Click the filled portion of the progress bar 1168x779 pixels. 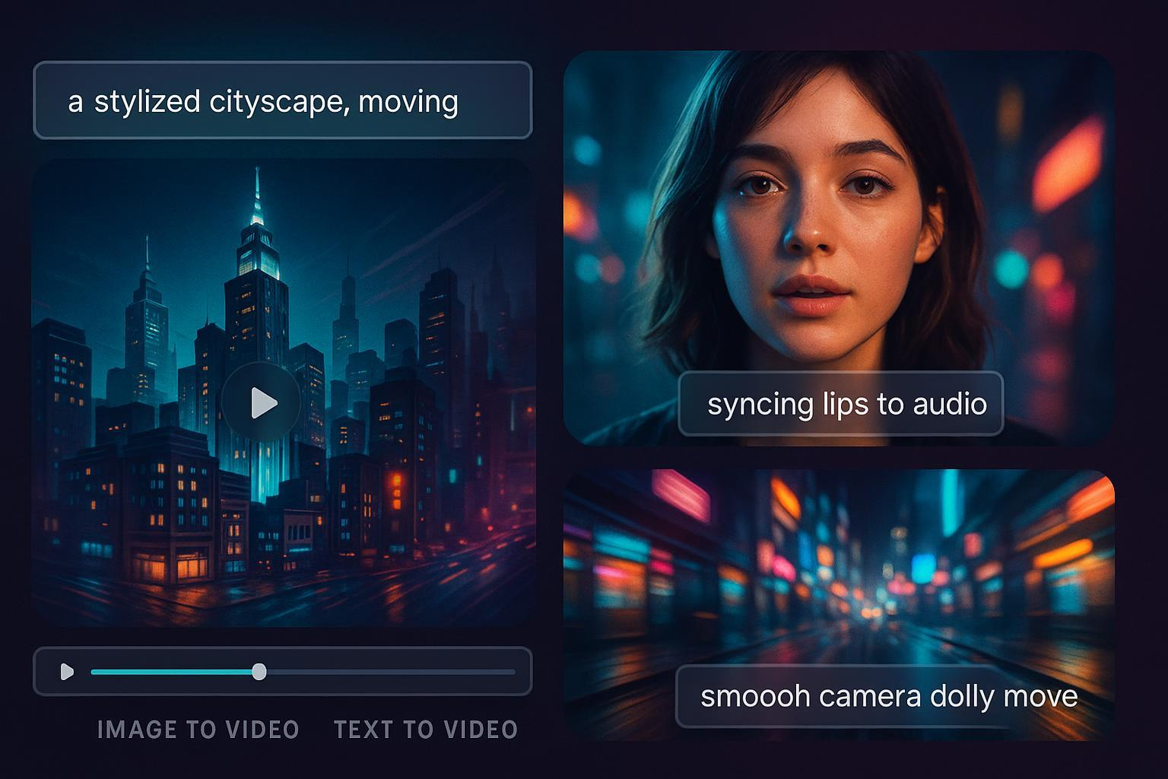click(x=175, y=672)
